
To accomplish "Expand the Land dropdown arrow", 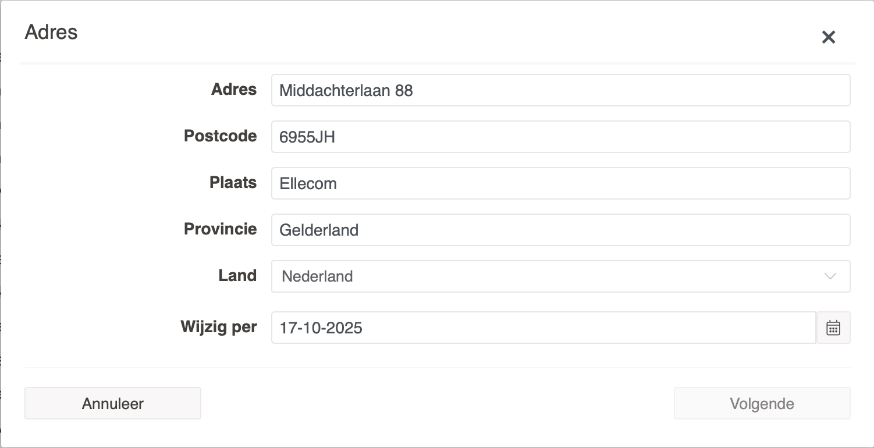I will coord(830,276).
